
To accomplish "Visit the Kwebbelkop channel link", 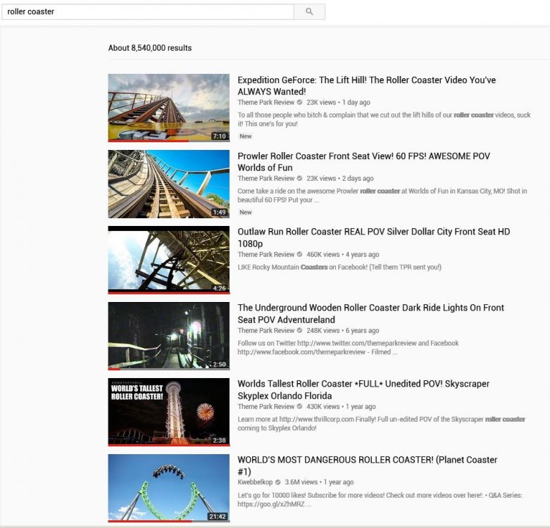I will point(255,482).
